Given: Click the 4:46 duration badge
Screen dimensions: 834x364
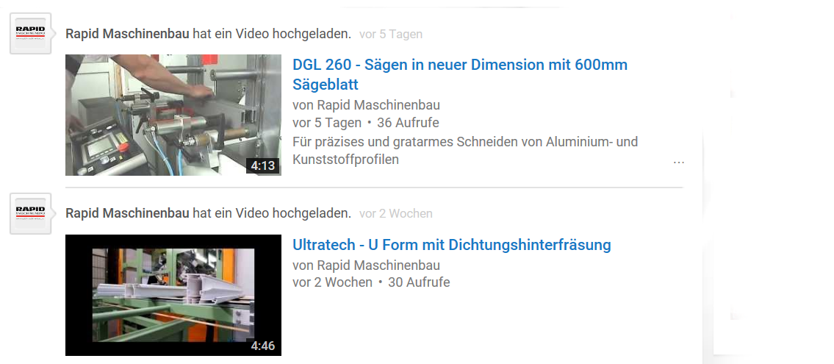Looking at the screenshot, I should (x=263, y=346).
